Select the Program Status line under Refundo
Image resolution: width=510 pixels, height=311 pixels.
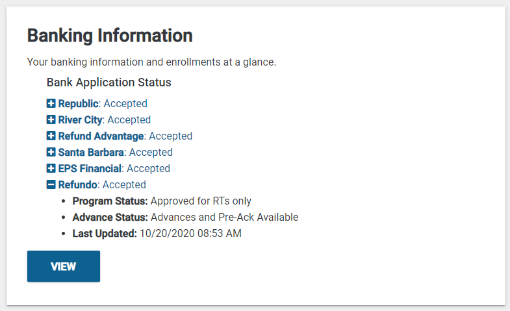(162, 201)
